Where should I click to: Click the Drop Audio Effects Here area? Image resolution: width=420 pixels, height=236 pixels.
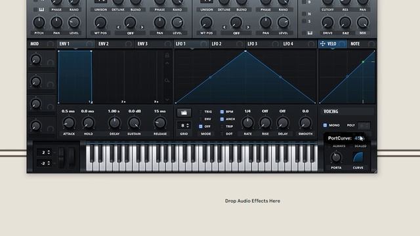pos(253,201)
